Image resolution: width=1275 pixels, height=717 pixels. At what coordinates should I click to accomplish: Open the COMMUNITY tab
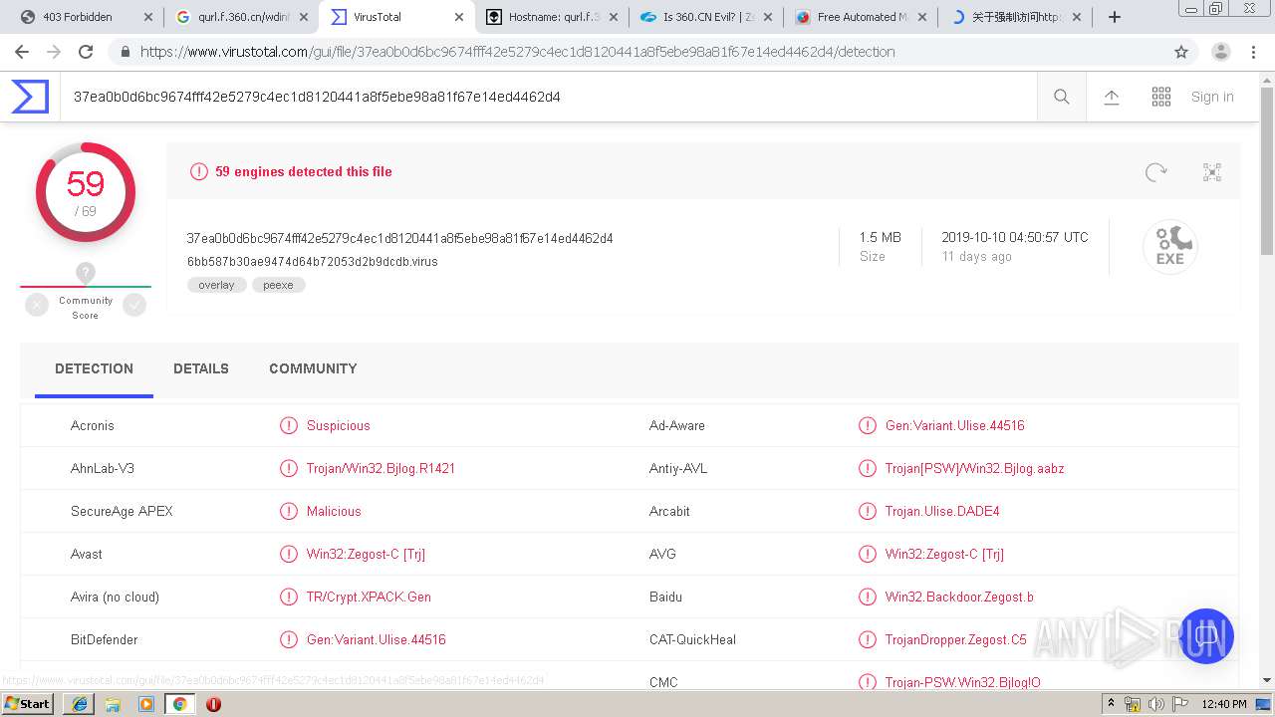pyautogui.click(x=313, y=368)
